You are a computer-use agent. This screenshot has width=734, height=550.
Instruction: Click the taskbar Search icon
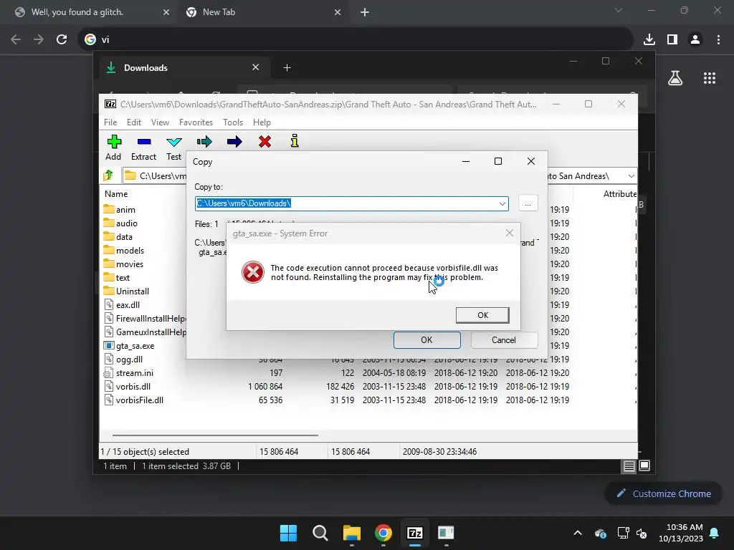[320, 533]
